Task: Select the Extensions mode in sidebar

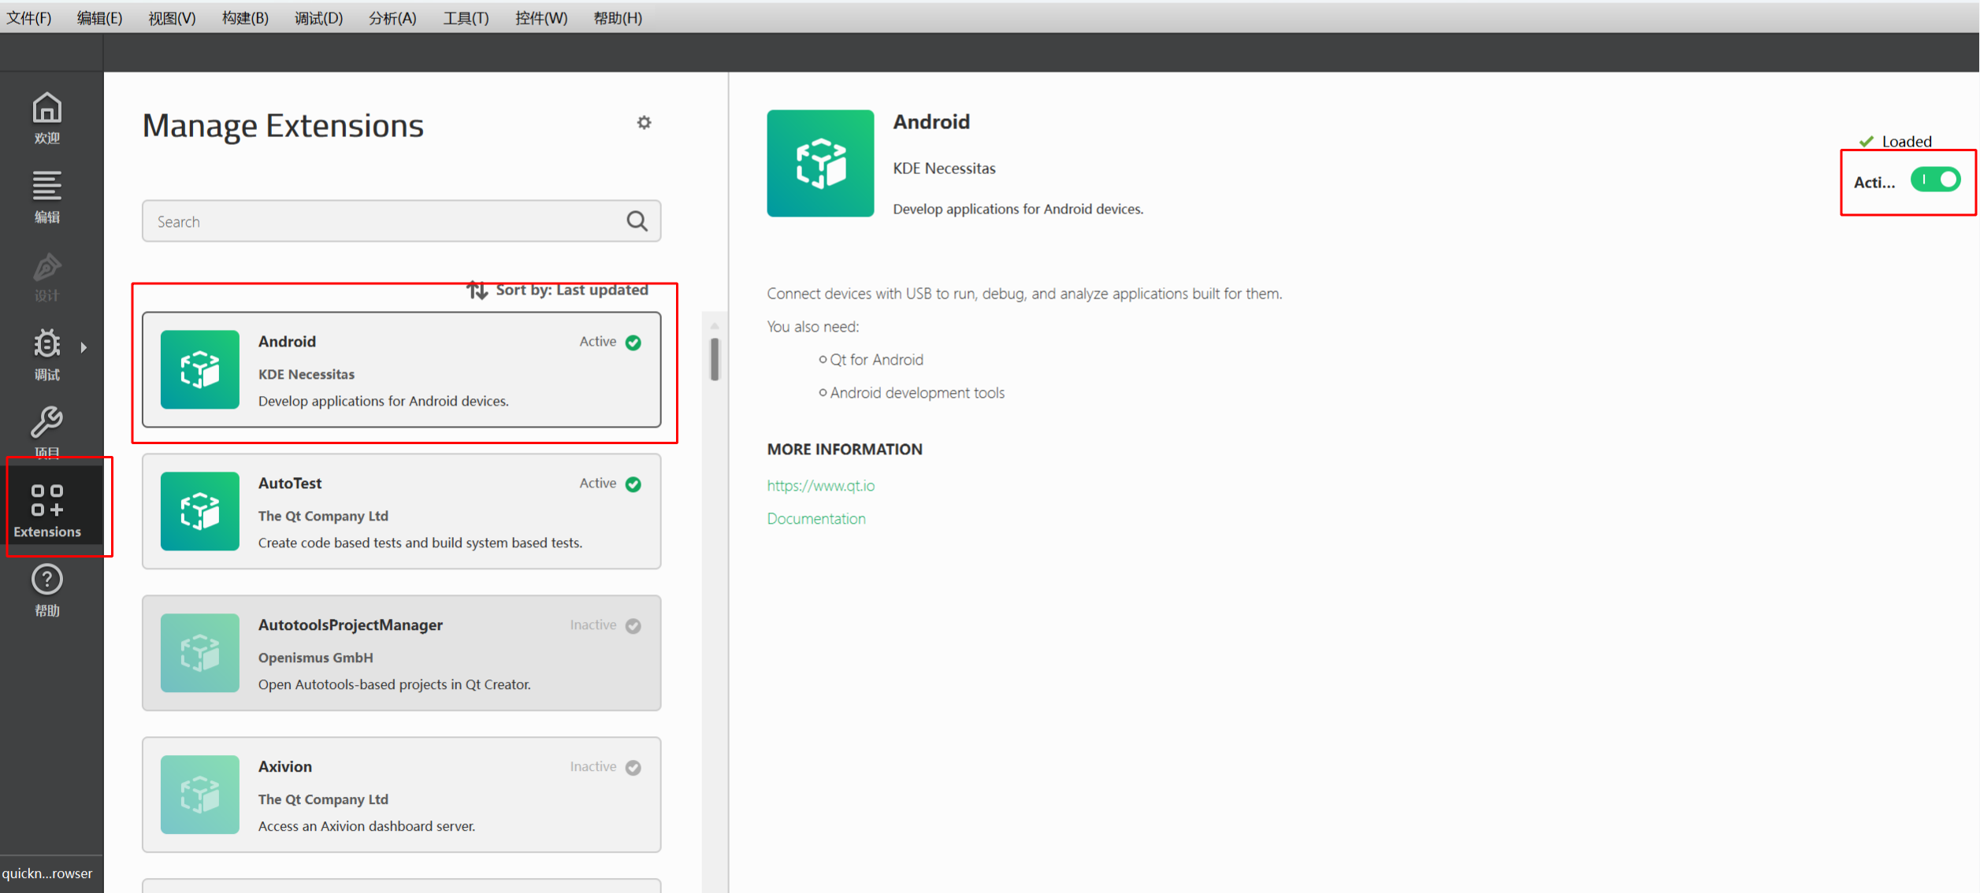Action: [x=47, y=510]
